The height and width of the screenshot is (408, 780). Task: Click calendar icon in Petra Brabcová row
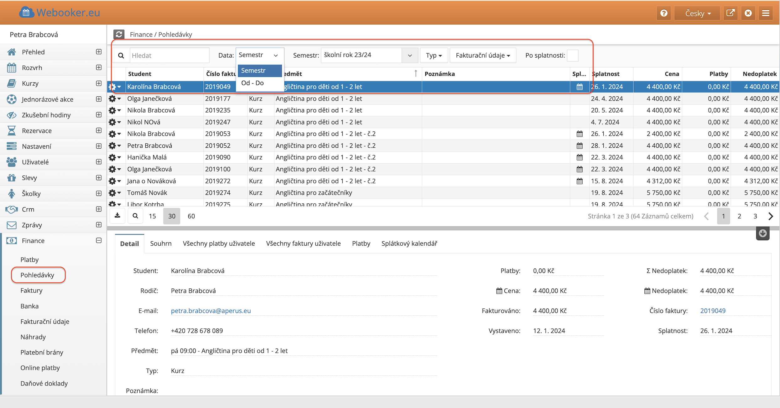tap(580, 145)
